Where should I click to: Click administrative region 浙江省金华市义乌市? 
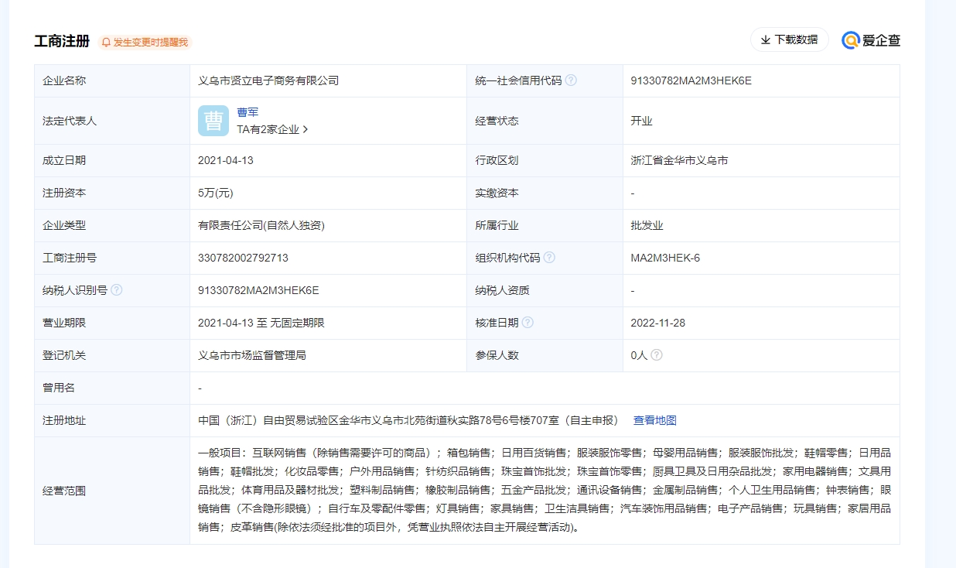(679, 161)
